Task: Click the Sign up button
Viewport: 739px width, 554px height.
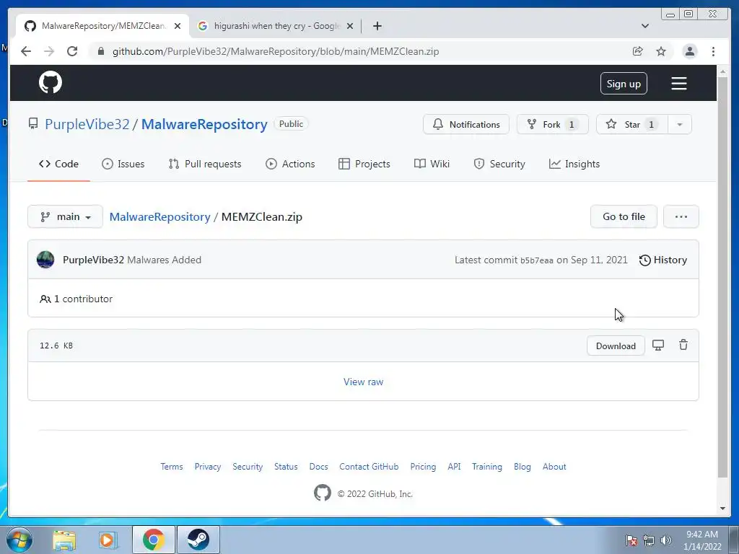Action: (623, 84)
